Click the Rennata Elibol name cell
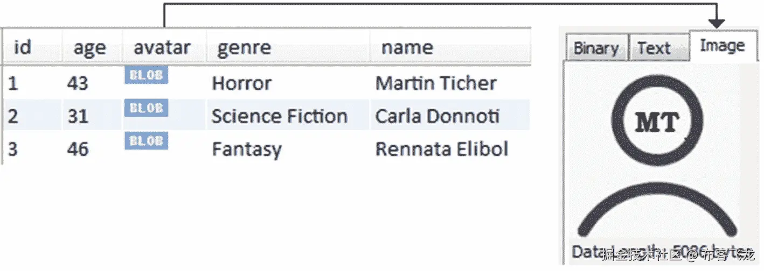 (442, 149)
